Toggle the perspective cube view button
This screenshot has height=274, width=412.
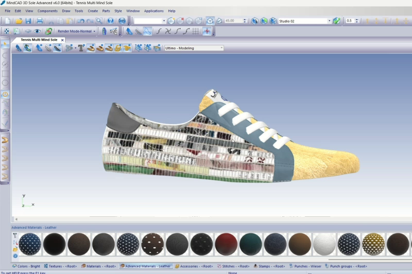coord(210,21)
